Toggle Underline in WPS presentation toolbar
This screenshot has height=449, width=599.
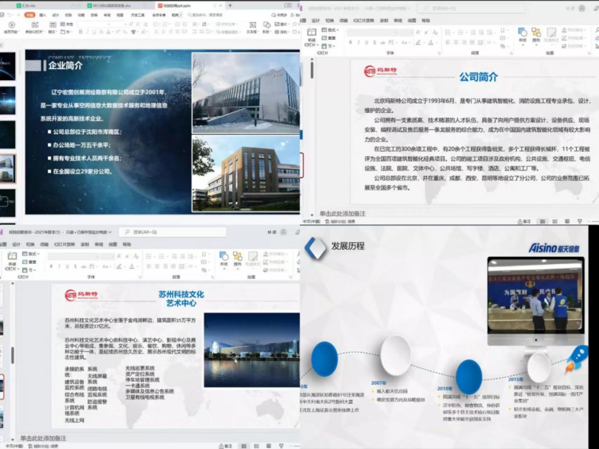coord(94,32)
